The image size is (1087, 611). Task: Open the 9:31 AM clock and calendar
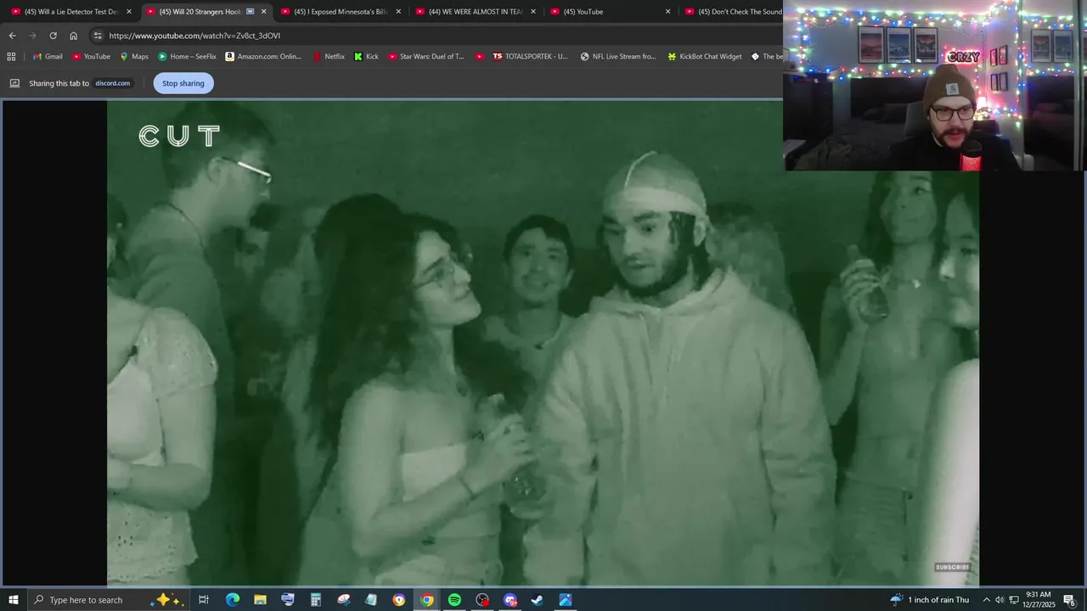coord(1038,600)
